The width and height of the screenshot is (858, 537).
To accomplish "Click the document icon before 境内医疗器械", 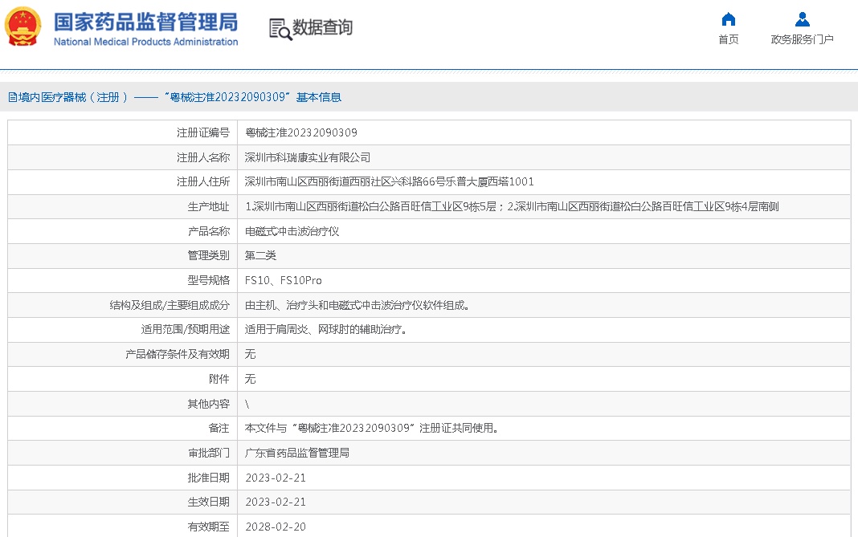I will pos(12,97).
